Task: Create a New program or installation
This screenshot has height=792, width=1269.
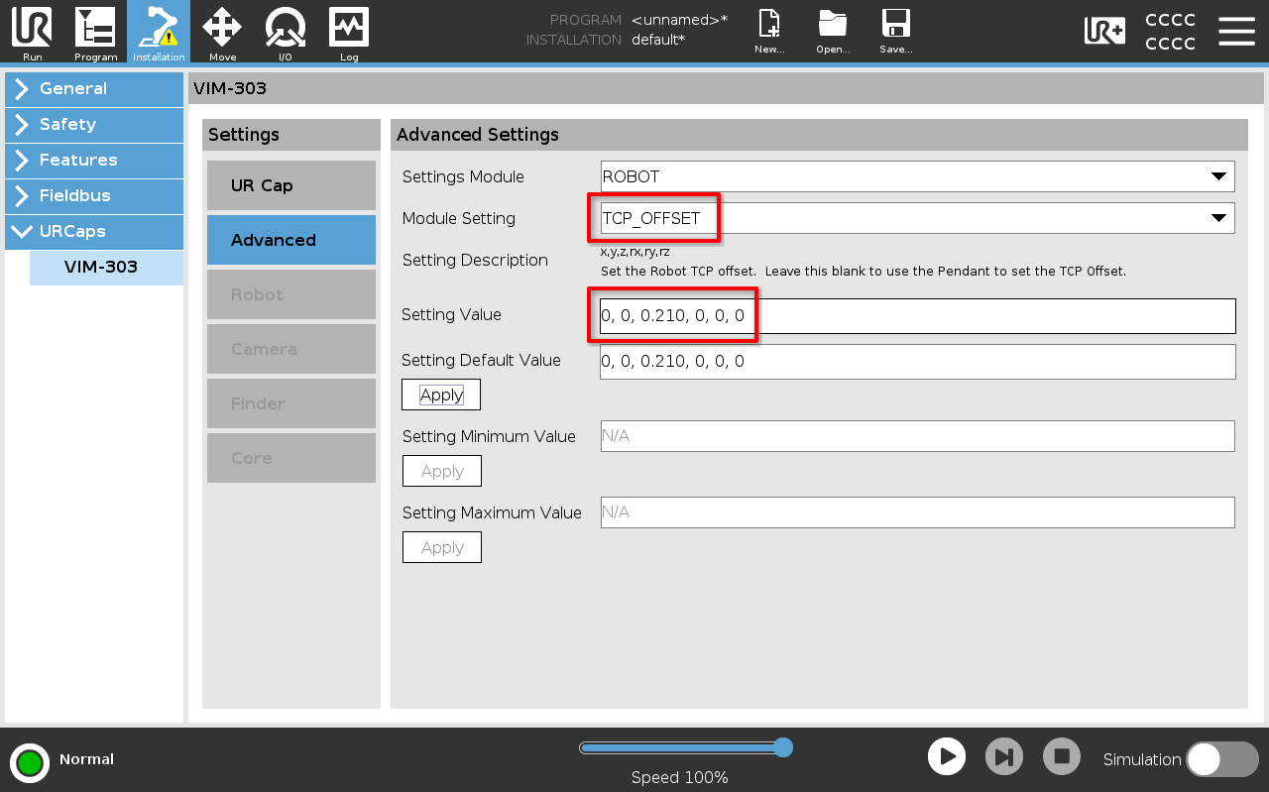Action: point(769,32)
